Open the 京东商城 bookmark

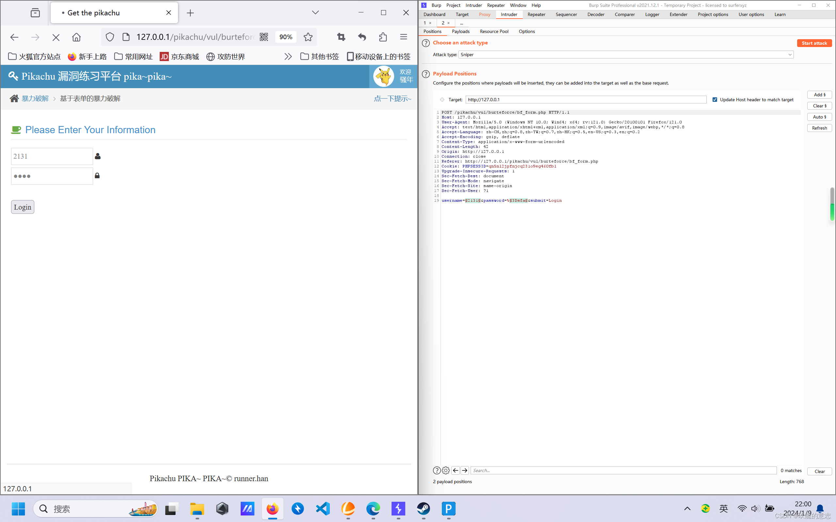(179, 56)
